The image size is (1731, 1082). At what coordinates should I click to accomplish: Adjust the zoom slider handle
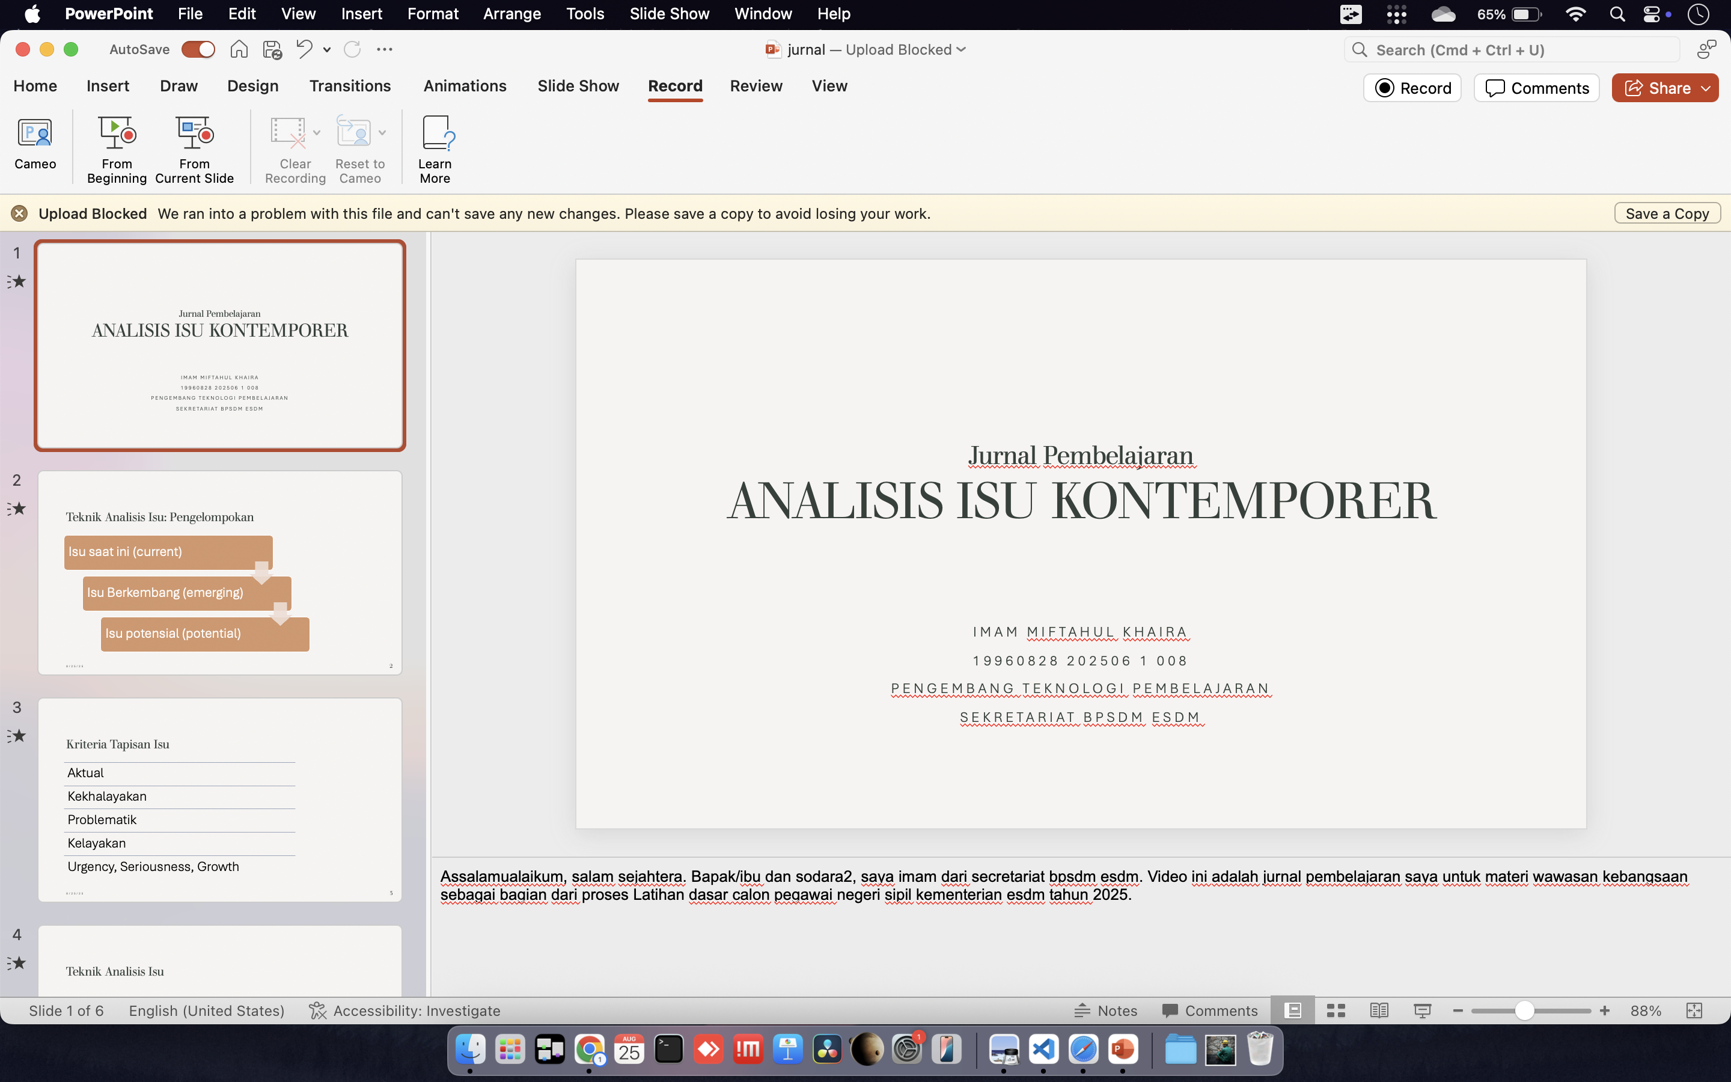(x=1524, y=1010)
